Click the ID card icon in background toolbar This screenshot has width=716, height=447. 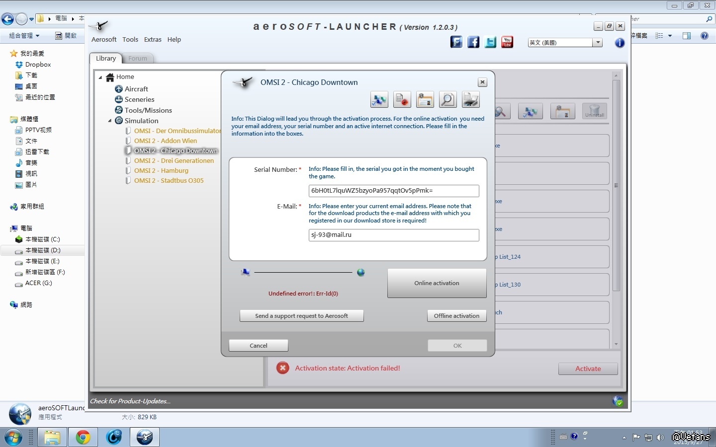pos(563,111)
